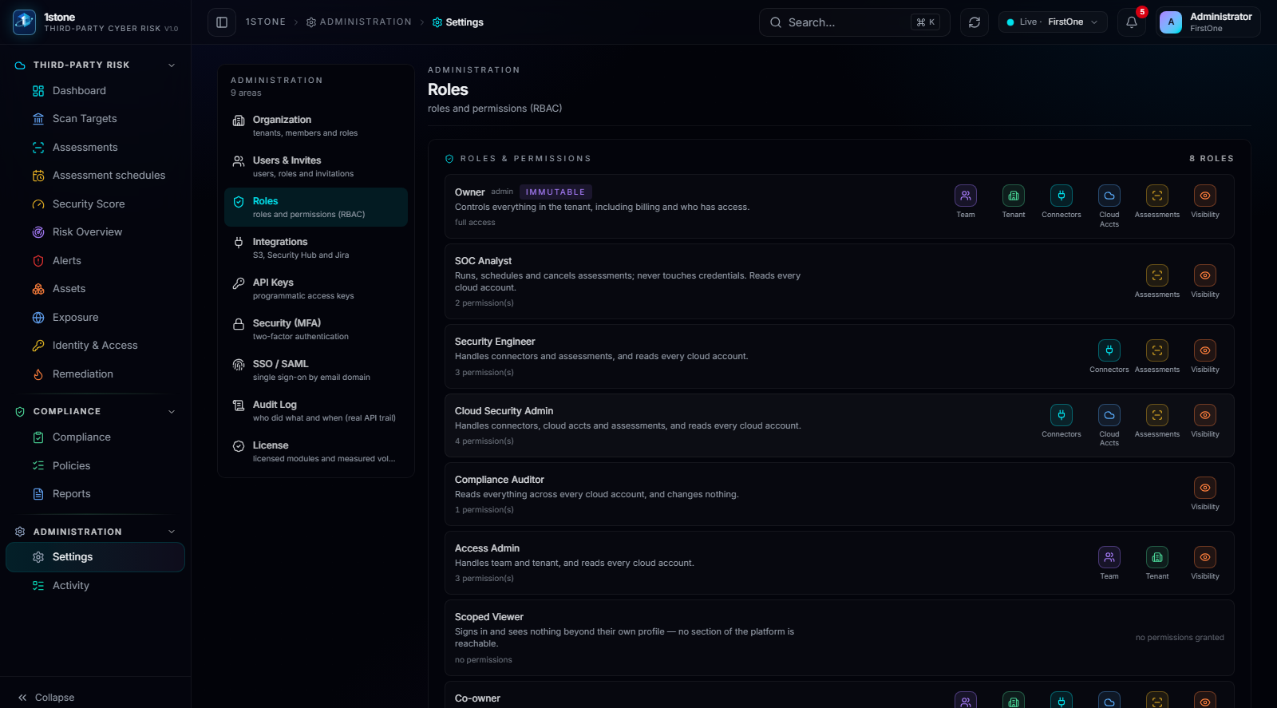This screenshot has width=1277, height=708.
Task: Open the Compliance Auditor role title
Action: coord(500,480)
